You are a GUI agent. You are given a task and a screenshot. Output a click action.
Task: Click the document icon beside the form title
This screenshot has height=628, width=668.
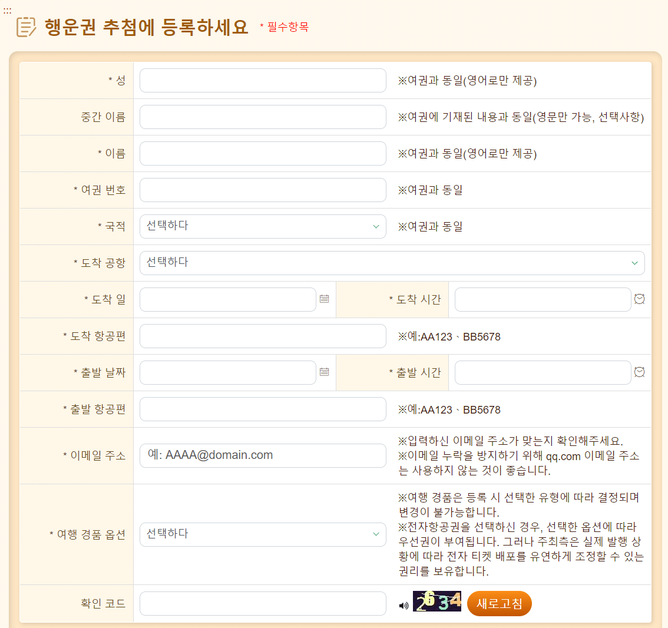(x=25, y=25)
